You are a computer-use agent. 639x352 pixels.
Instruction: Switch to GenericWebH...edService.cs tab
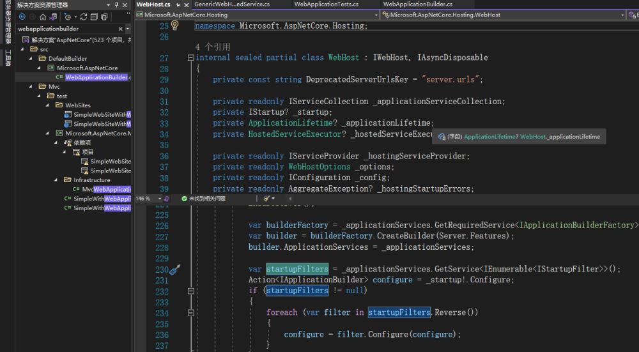[x=232, y=4]
